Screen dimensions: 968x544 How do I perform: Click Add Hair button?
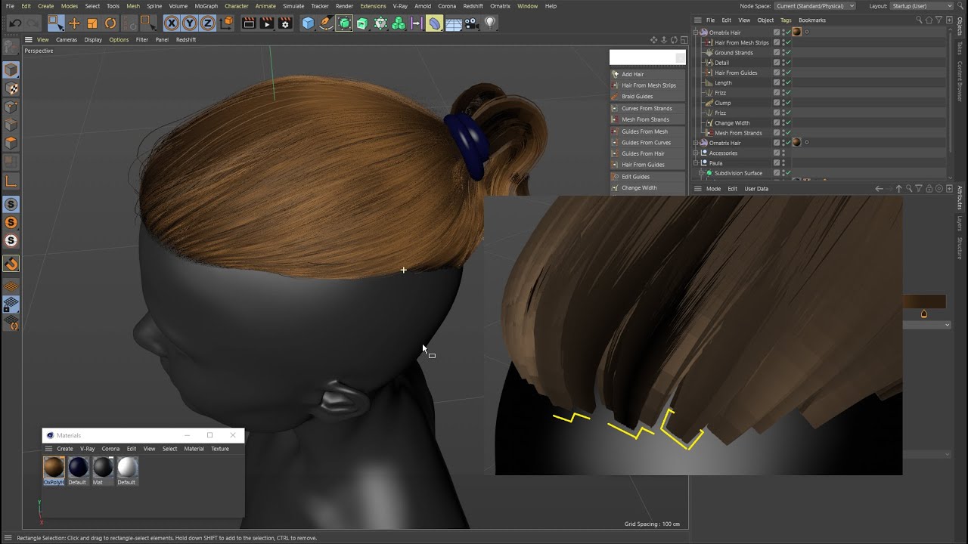[x=647, y=74]
